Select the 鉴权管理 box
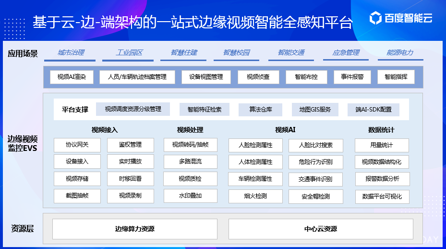Screen dimensions: 446x249 click(x=130, y=145)
